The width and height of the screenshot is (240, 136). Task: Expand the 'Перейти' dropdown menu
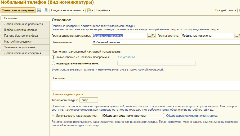(103, 10)
